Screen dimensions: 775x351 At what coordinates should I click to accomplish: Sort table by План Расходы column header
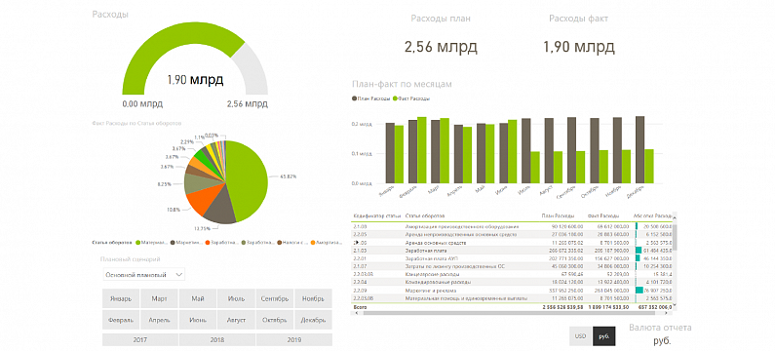(x=558, y=216)
